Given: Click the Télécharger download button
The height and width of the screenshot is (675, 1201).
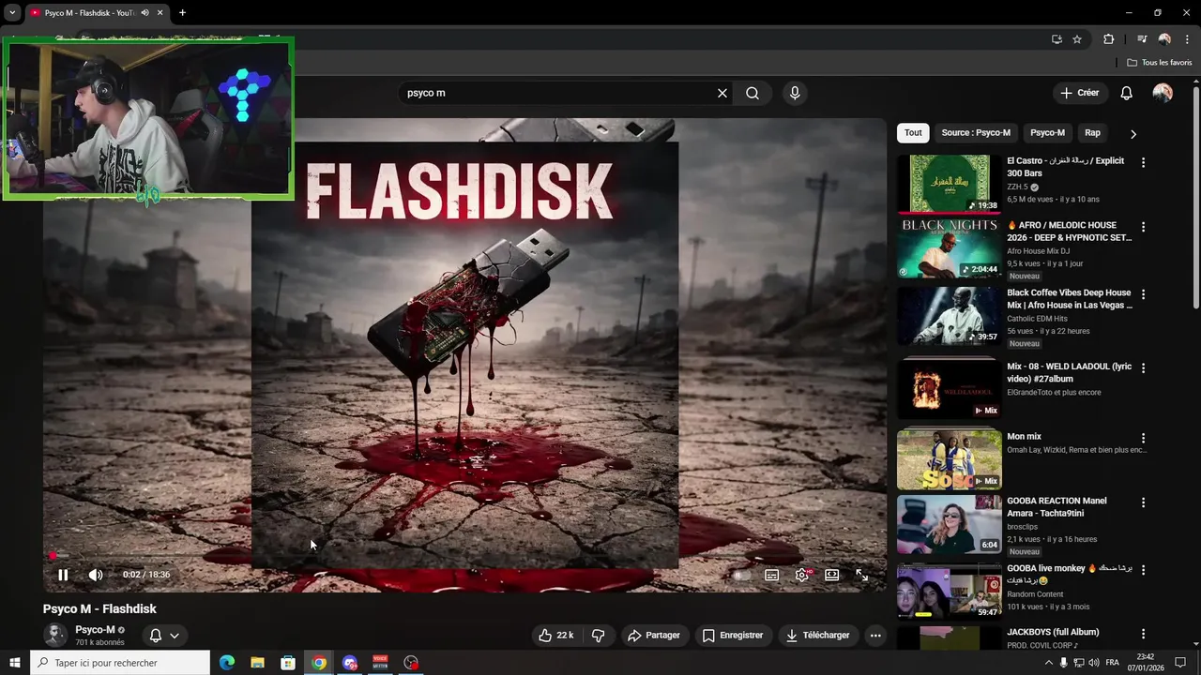Looking at the screenshot, I should coord(818,636).
